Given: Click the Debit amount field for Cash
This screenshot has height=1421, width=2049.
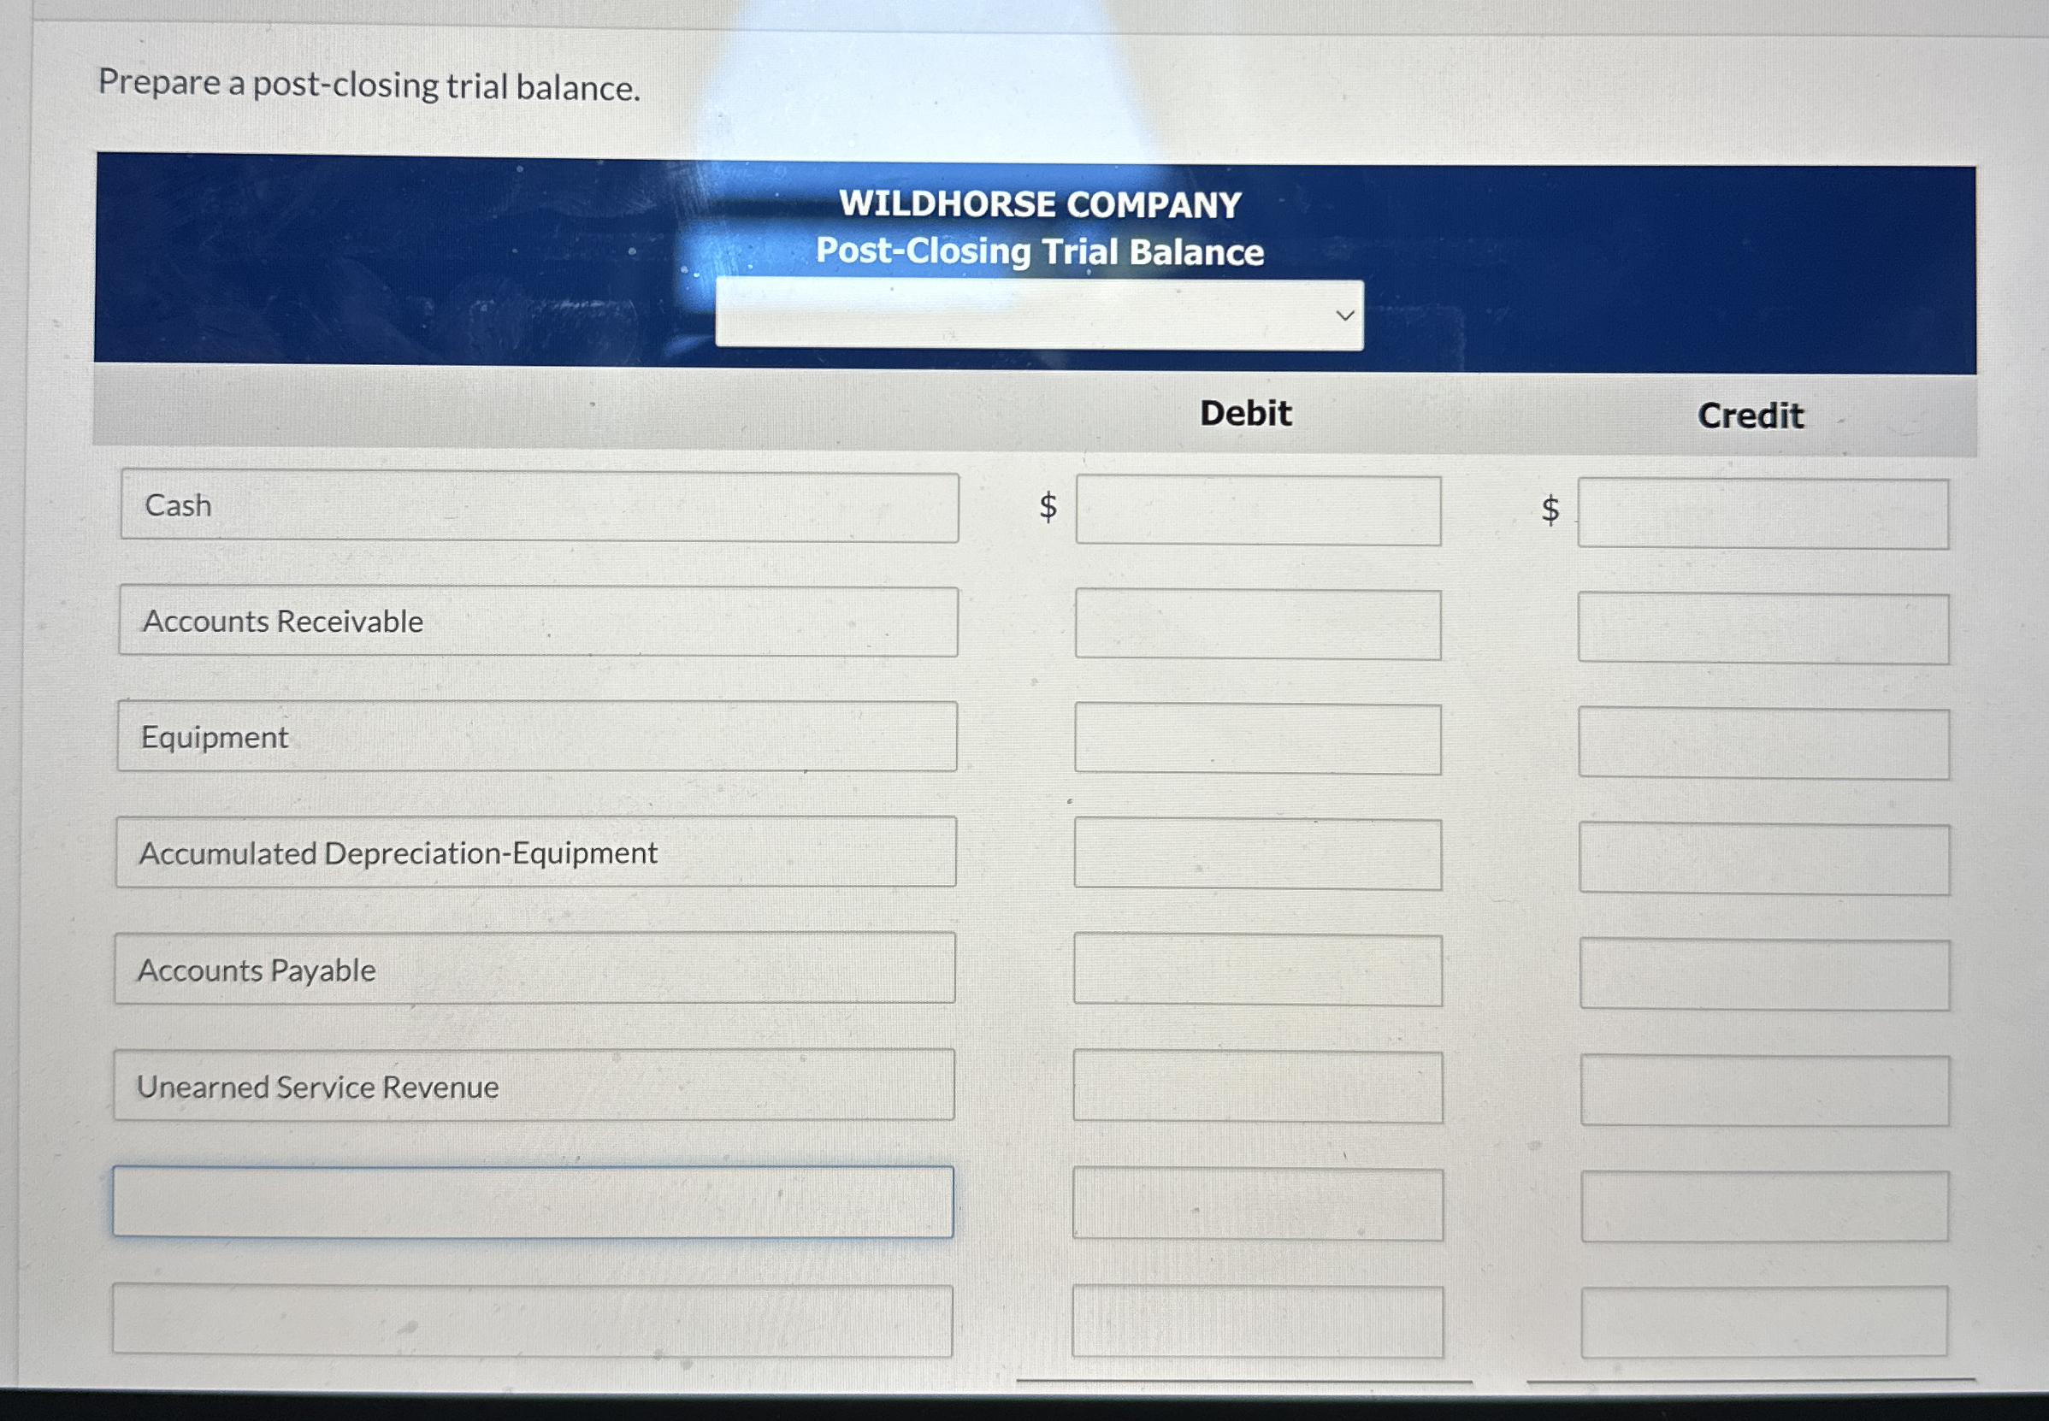Looking at the screenshot, I should click(x=1258, y=508).
